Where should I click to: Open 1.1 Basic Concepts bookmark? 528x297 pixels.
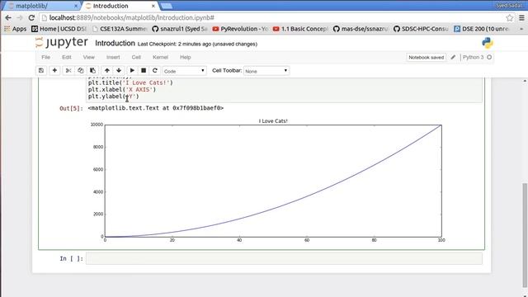pos(300,29)
